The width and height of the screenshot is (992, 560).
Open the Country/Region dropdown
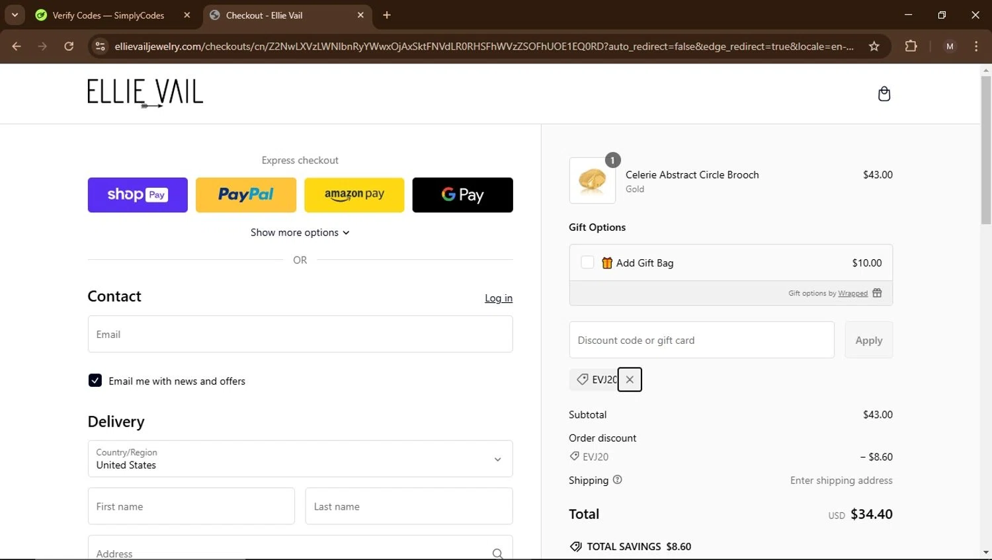[x=300, y=459]
